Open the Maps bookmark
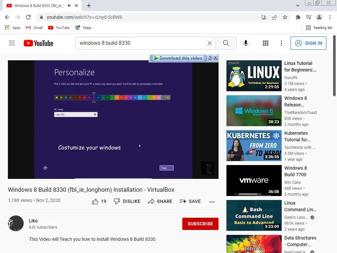The image size is (337, 253). [83, 28]
